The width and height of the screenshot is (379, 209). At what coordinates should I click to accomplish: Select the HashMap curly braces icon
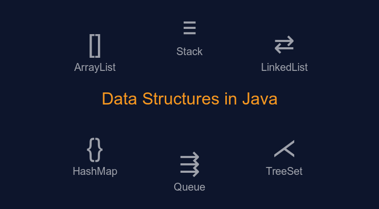(x=95, y=150)
